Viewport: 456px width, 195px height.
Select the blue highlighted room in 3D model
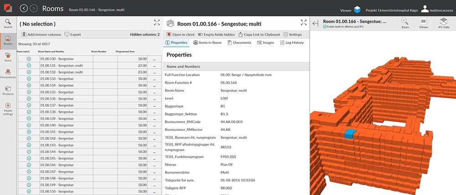(x=350, y=134)
